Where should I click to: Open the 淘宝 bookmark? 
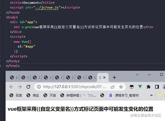click(33, 95)
